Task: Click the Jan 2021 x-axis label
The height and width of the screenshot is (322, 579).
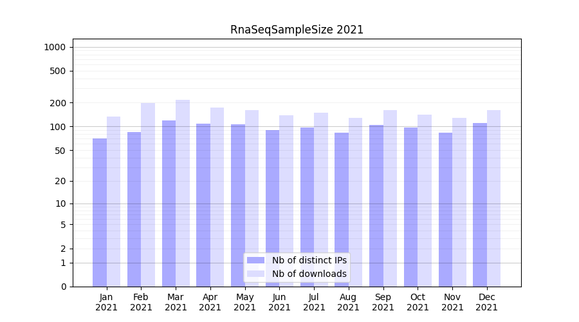Action: [107, 302]
